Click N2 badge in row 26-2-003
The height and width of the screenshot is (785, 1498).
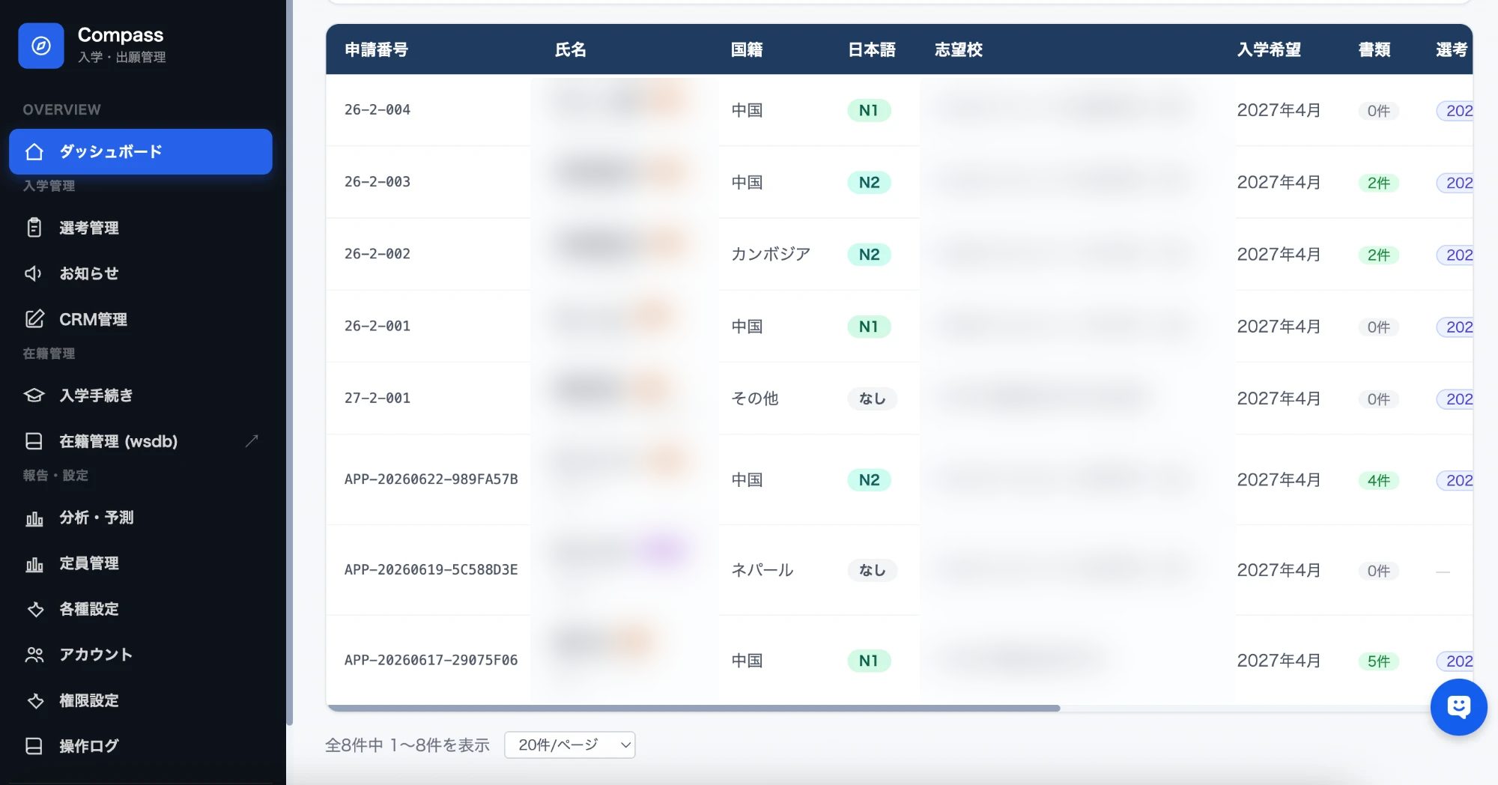(869, 183)
